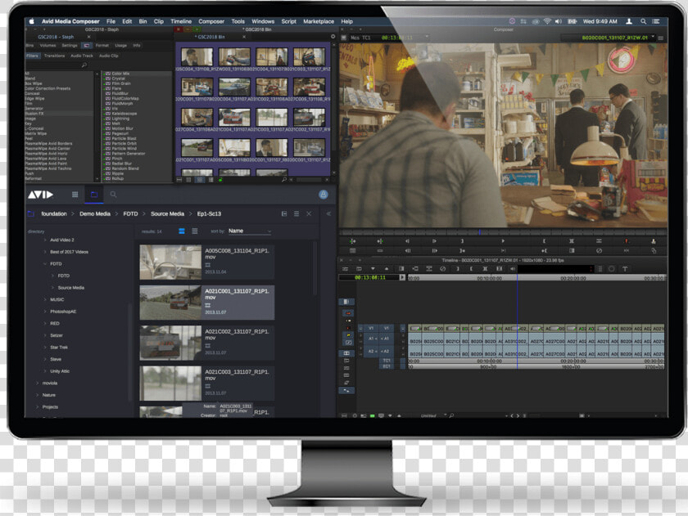Select the Motion Blur effect
688x516 pixels.
click(x=122, y=128)
